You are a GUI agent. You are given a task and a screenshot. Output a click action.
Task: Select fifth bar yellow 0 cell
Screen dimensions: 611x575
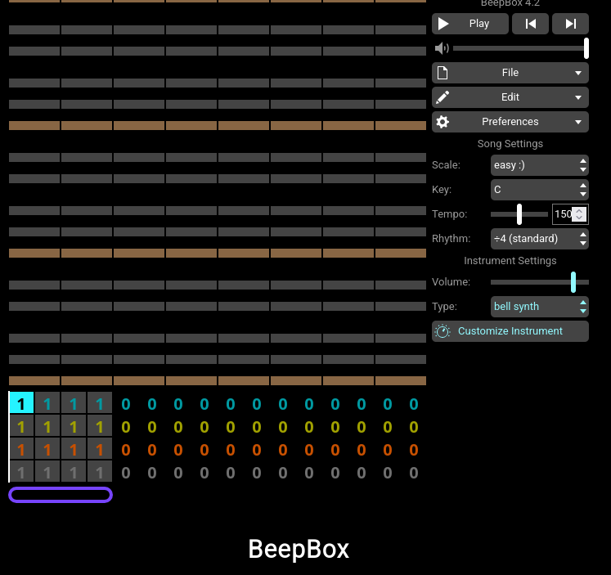coord(125,427)
